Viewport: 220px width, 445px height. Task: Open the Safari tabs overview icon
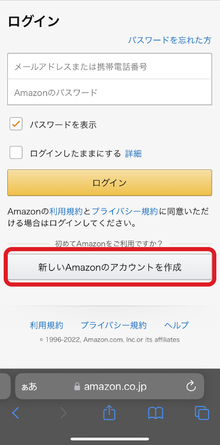(x=202, y=413)
